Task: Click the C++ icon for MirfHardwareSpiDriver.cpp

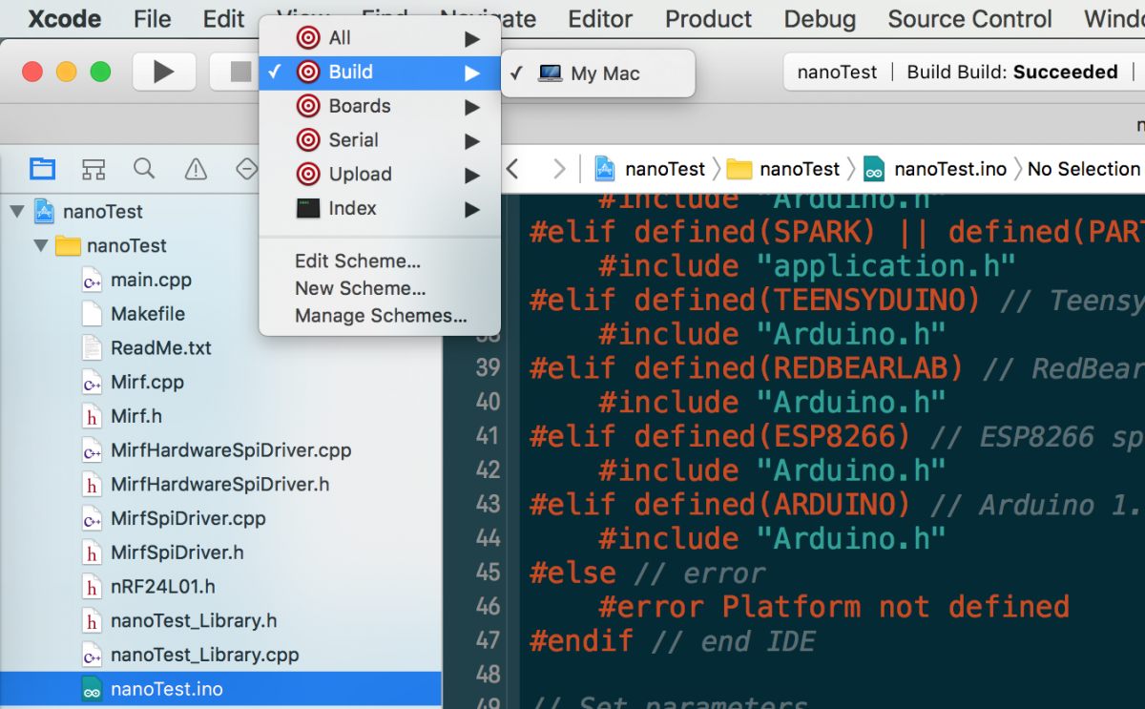Action: 93,450
